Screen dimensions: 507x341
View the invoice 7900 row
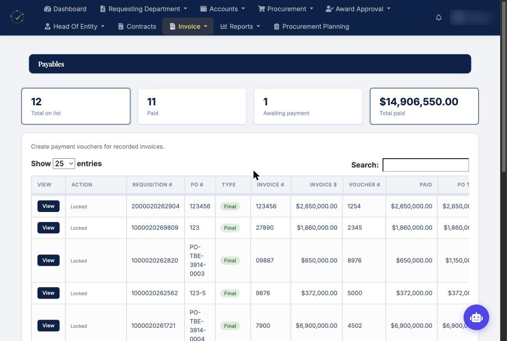(x=48, y=325)
